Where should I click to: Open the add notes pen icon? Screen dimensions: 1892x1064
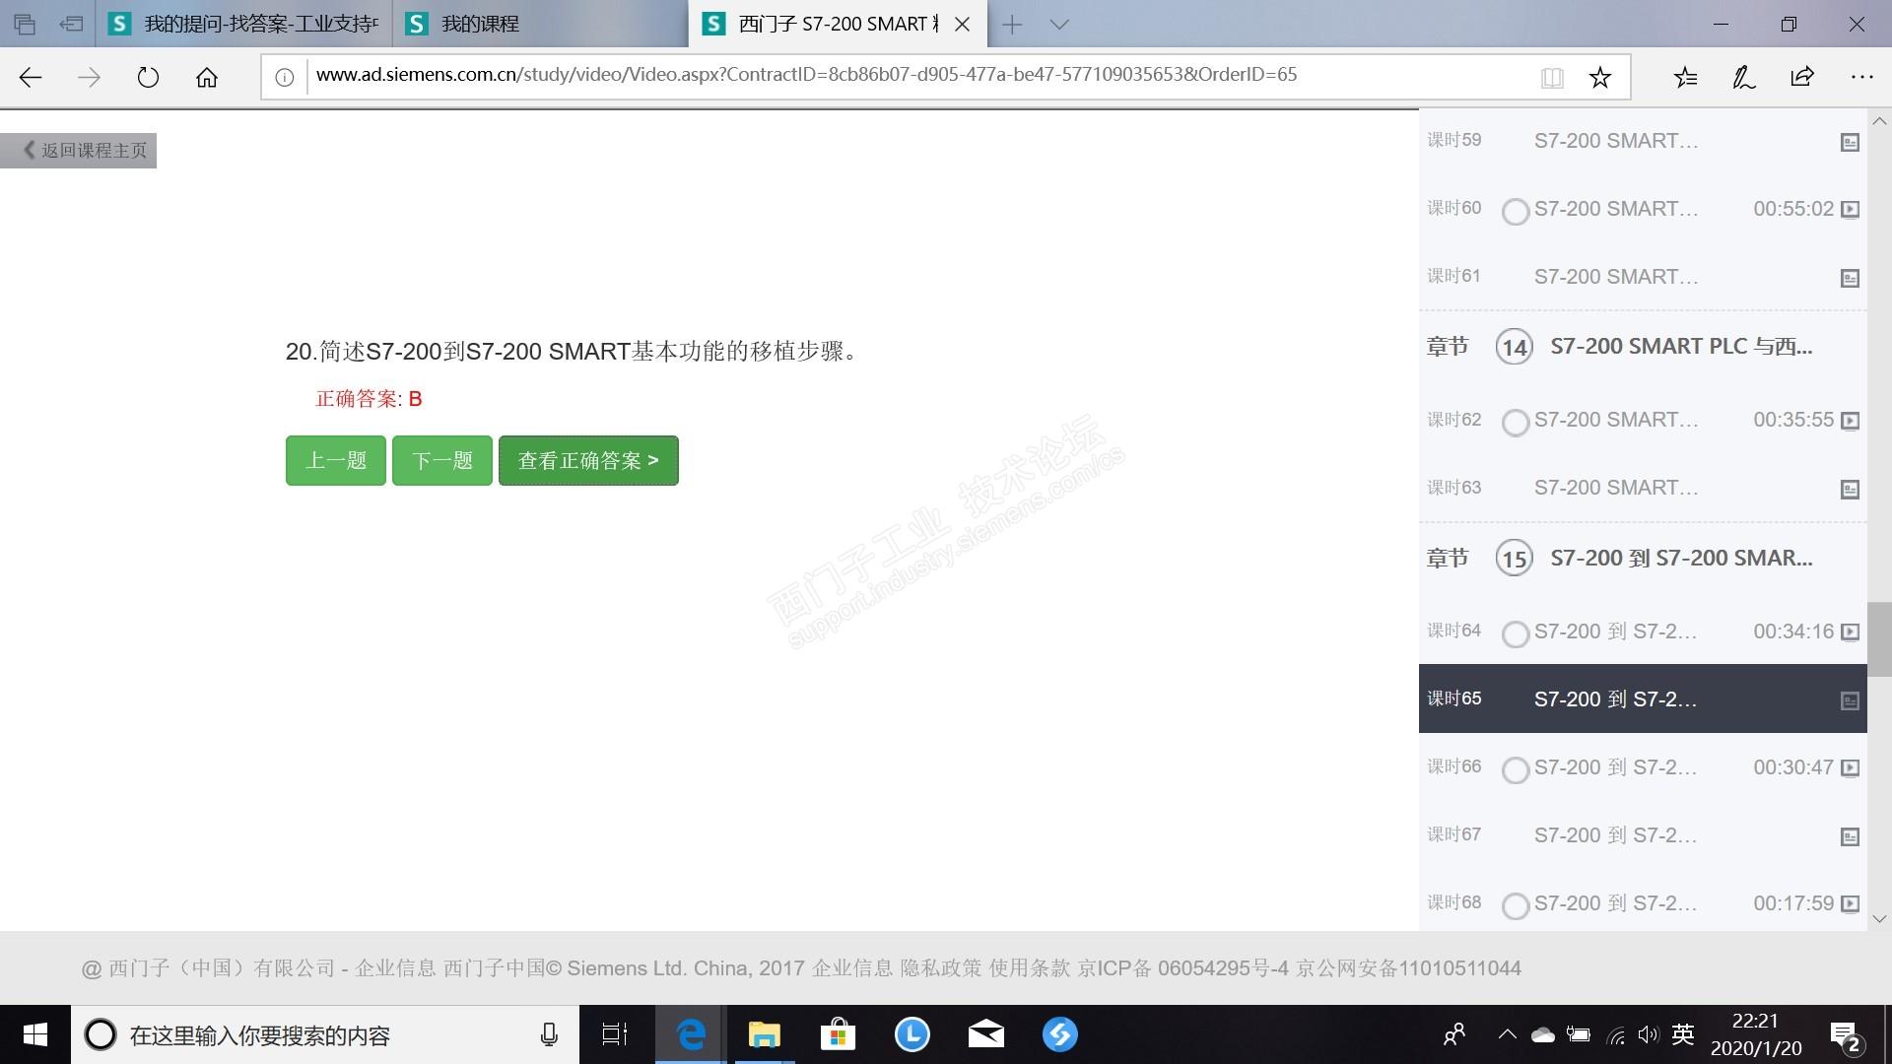[1743, 77]
